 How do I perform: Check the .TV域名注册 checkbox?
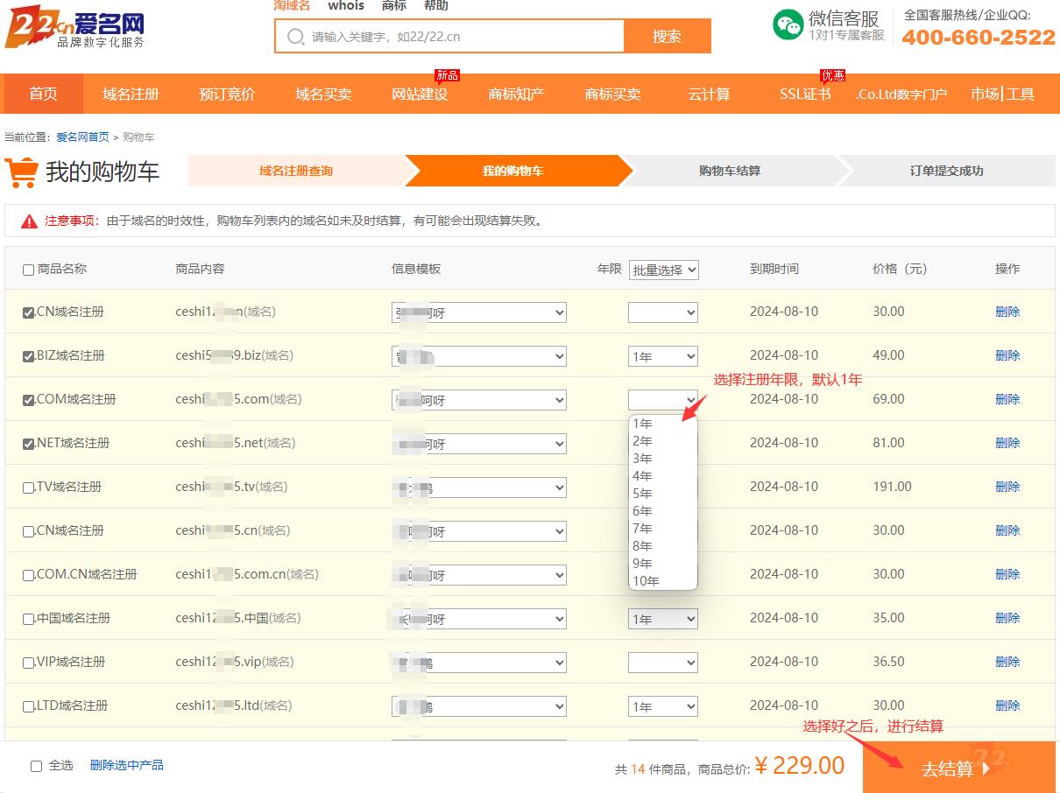28,488
